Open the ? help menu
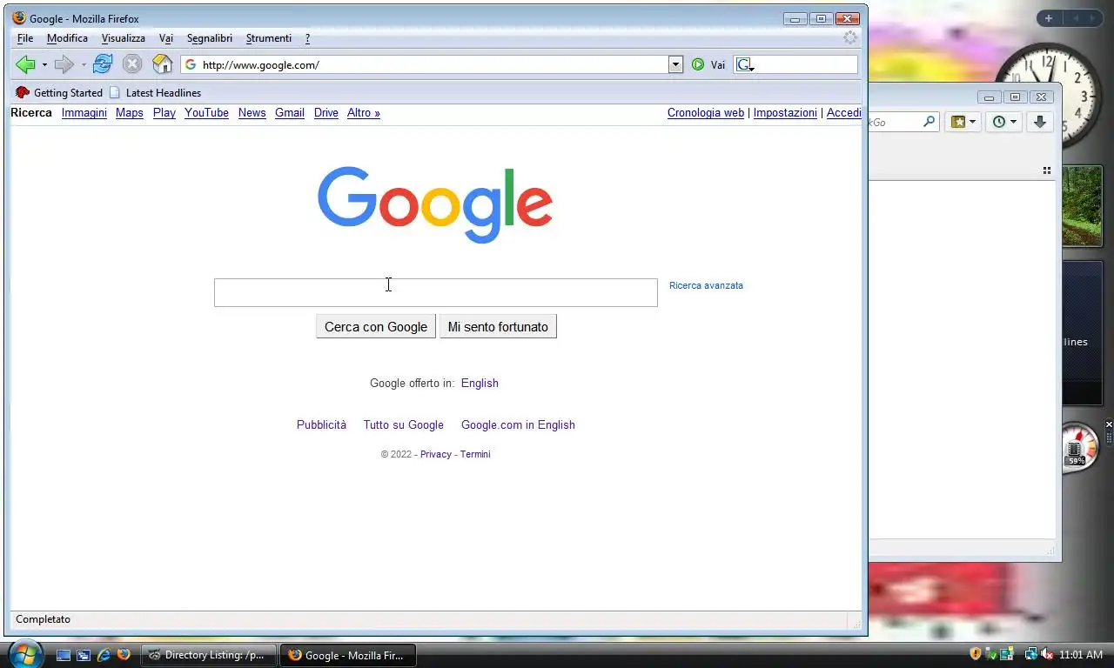Image resolution: width=1114 pixels, height=668 pixels. (x=307, y=38)
